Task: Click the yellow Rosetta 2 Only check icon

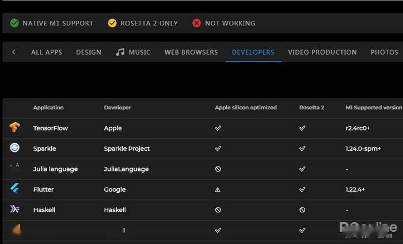Action: tap(112, 23)
